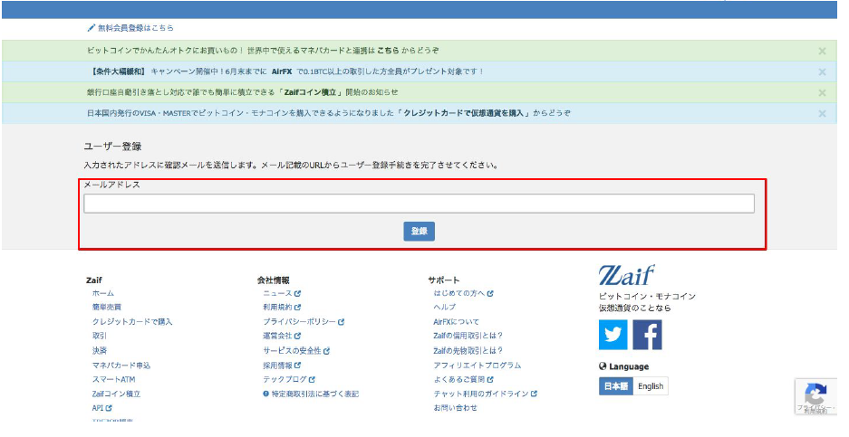Screen dimensions: 849x437
Task: Open クレジットカードで購入 footer link
Action: click(132, 322)
